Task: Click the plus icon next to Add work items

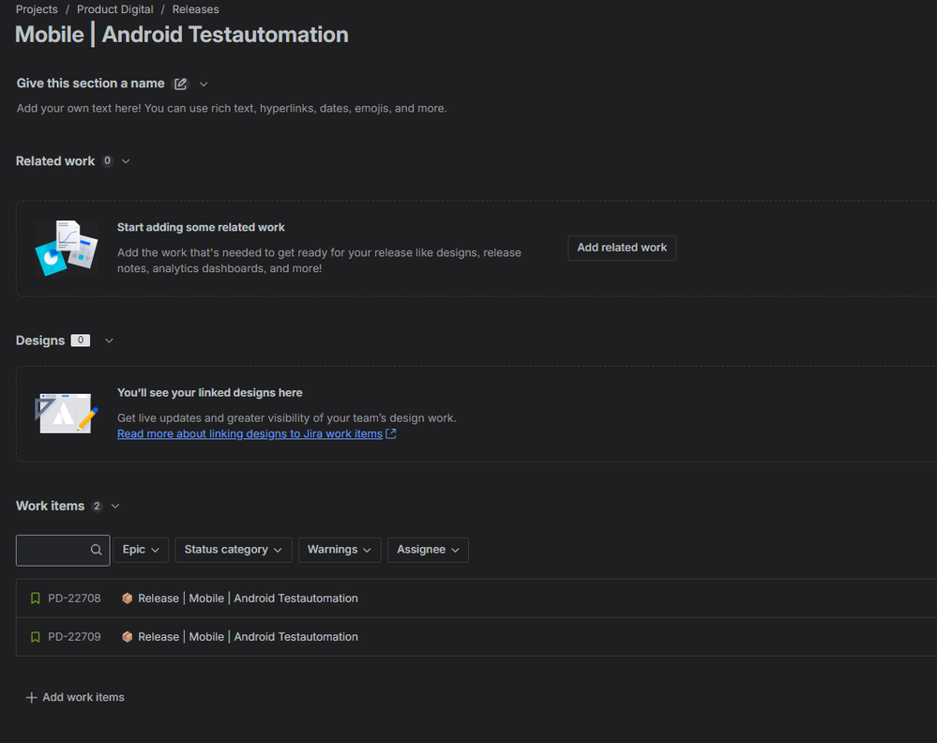Action: click(32, 698)
